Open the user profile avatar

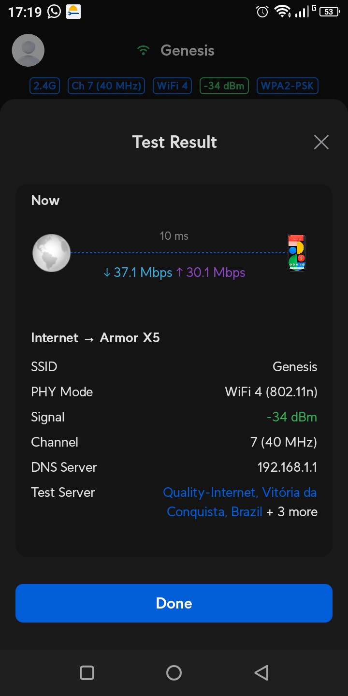coord(28,50)
